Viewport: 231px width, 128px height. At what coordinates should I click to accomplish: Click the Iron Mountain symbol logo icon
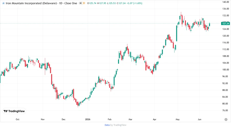(x=3, y=3)
